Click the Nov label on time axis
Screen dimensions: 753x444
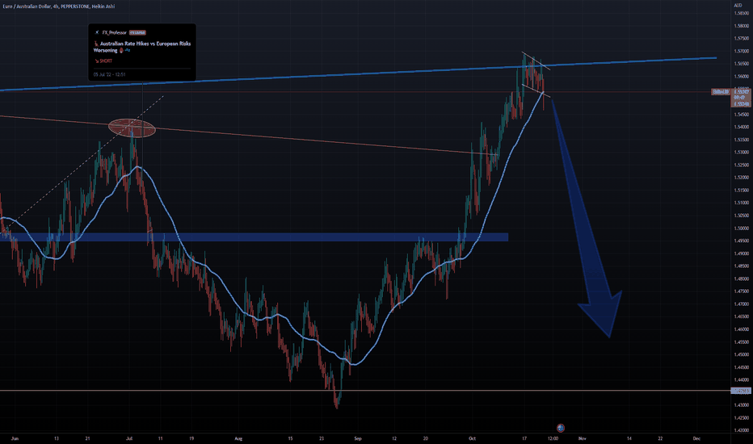click(x=583, y=438)
